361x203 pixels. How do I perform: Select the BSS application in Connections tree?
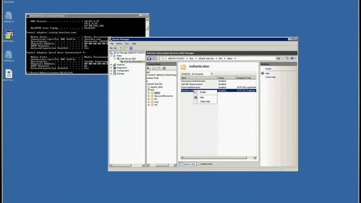[x=152, y=90]
